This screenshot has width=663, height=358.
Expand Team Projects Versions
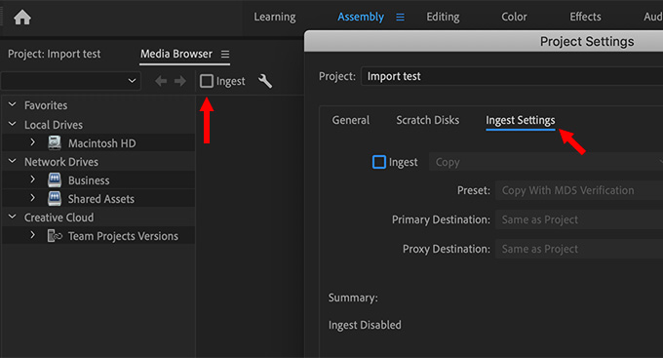point(32,235)
